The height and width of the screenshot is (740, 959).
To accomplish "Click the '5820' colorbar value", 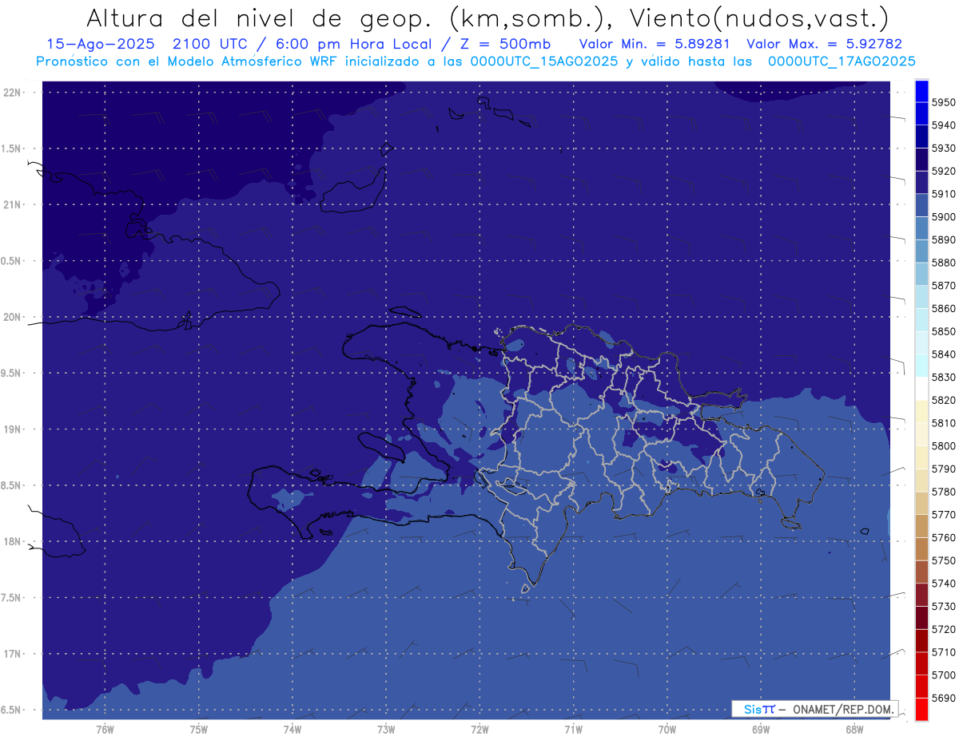I will (943, 400).
